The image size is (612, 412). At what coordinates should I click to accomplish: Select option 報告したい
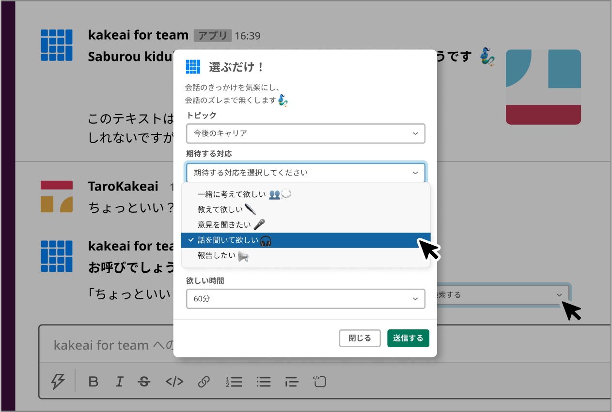pos(305,256)
